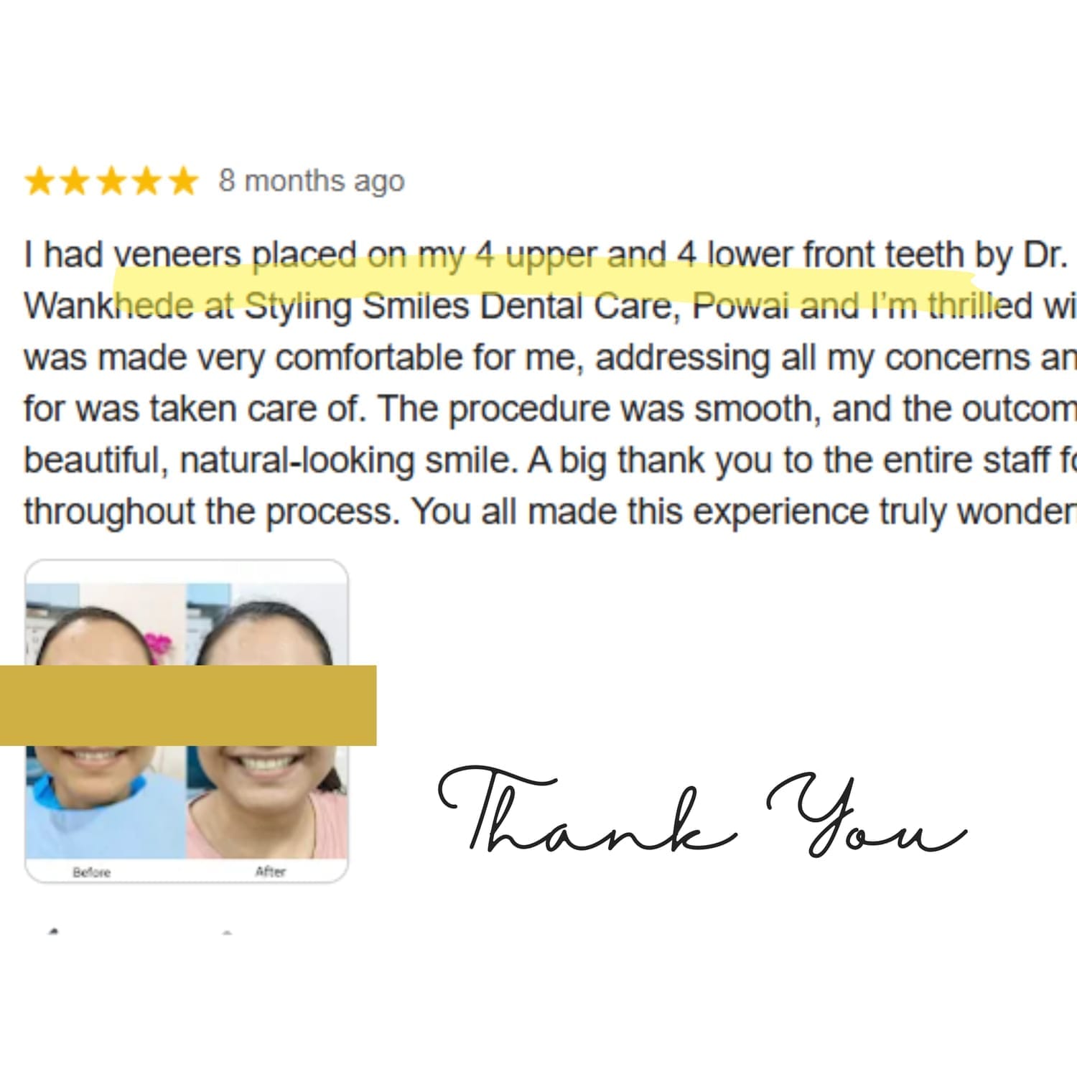
Task: Open the Before photo on the left
Action: click(106, 721)
